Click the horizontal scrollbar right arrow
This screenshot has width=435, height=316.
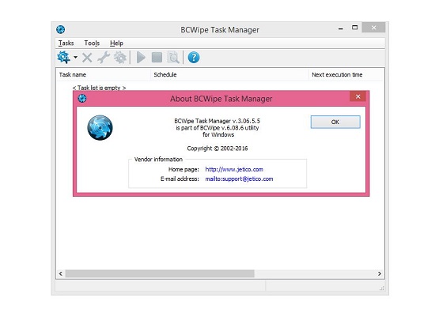point(379,273)
